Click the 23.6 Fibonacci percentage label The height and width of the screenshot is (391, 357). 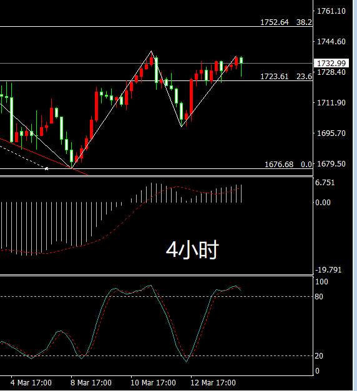304,76
